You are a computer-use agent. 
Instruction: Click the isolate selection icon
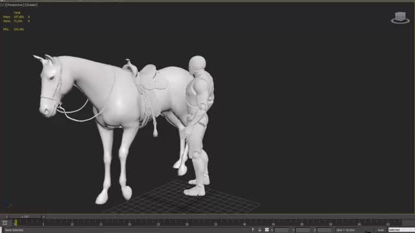coord(252,230)
